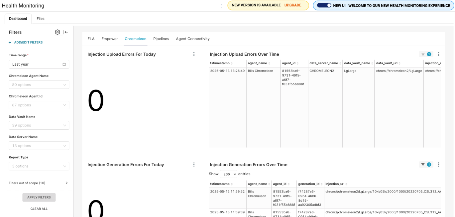Open the Pipelines tab

click(161, 39)
